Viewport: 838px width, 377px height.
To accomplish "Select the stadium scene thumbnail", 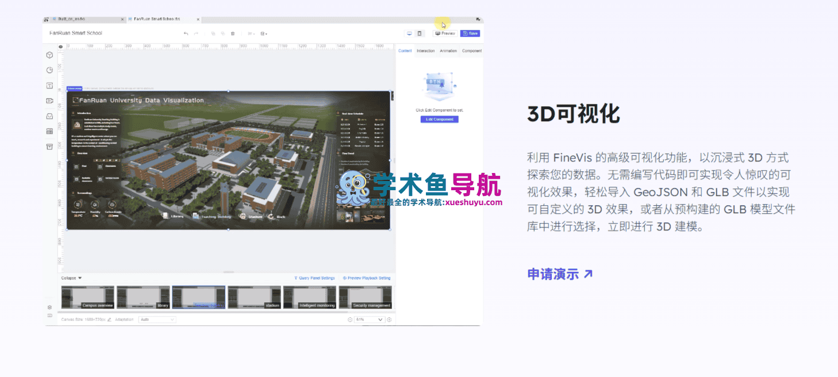I will [255, 298].
